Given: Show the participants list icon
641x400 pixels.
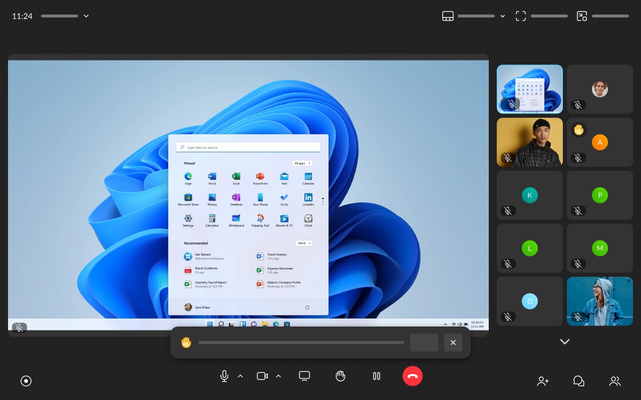Looking at the screenshot, I should [x=615, y=381].
